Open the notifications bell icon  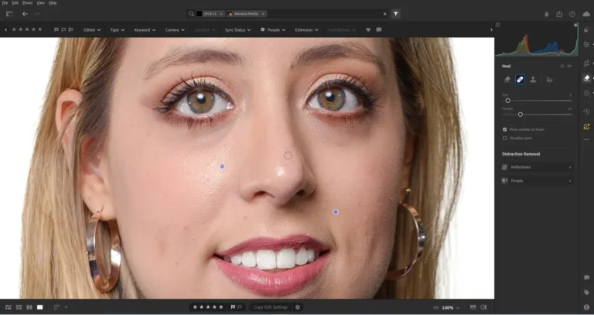pos(547,14)
